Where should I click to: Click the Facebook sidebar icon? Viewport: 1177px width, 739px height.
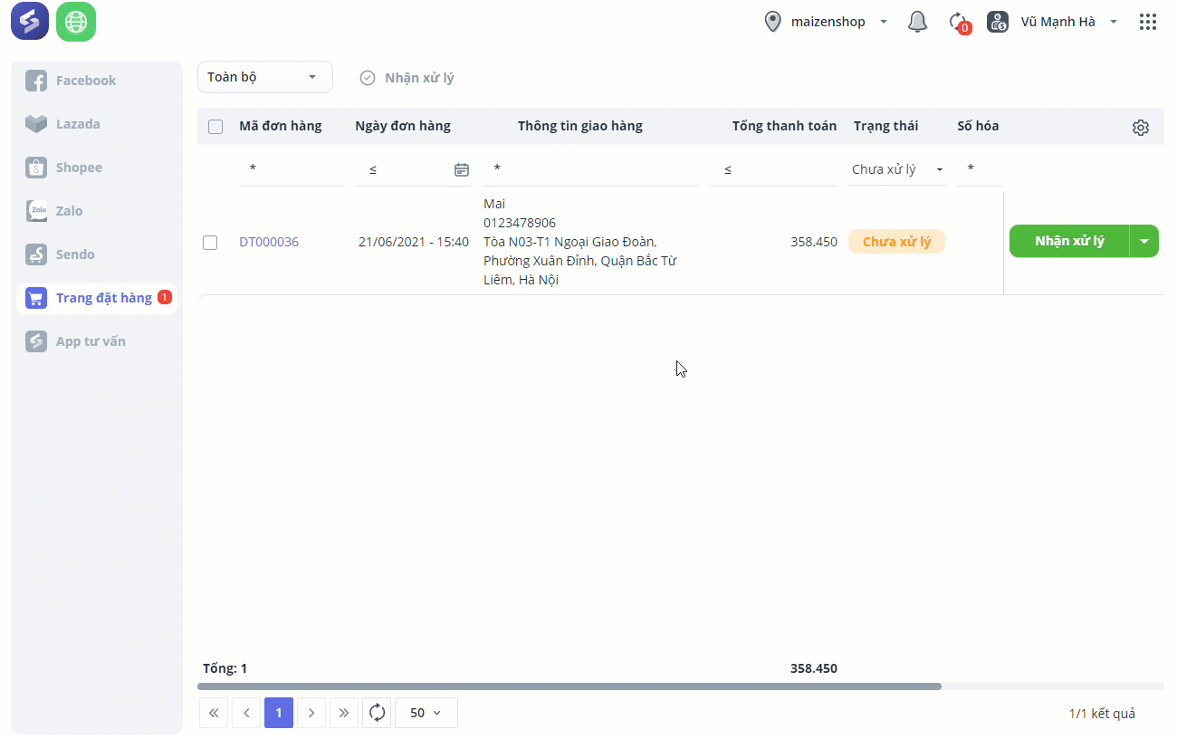[36, 81]
